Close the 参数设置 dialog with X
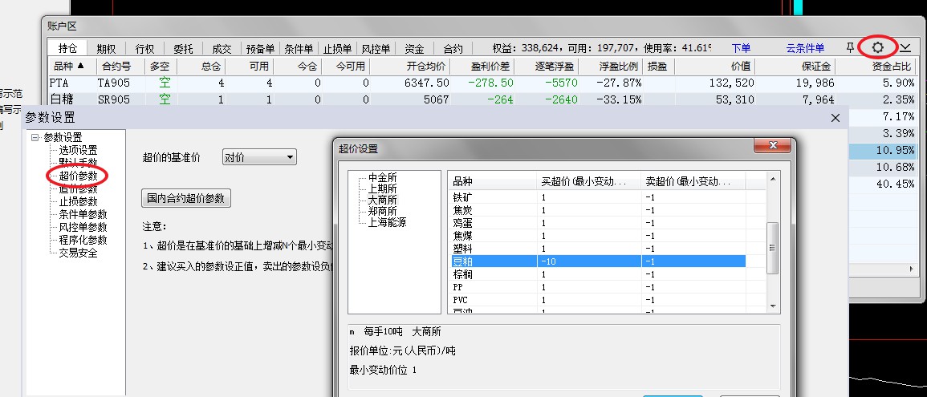Image resolution: width=927 pixels, height=397 pixels. tap(836, 118)
